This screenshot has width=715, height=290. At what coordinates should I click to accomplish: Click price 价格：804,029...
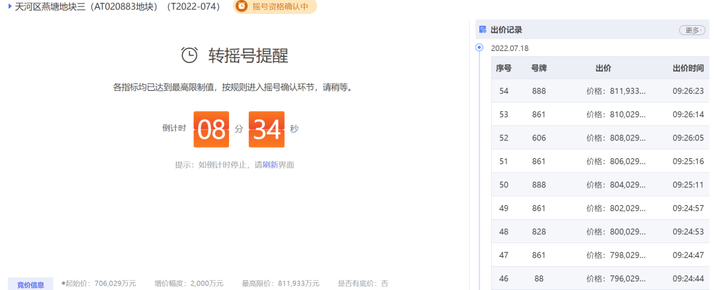tap(616, 185)
